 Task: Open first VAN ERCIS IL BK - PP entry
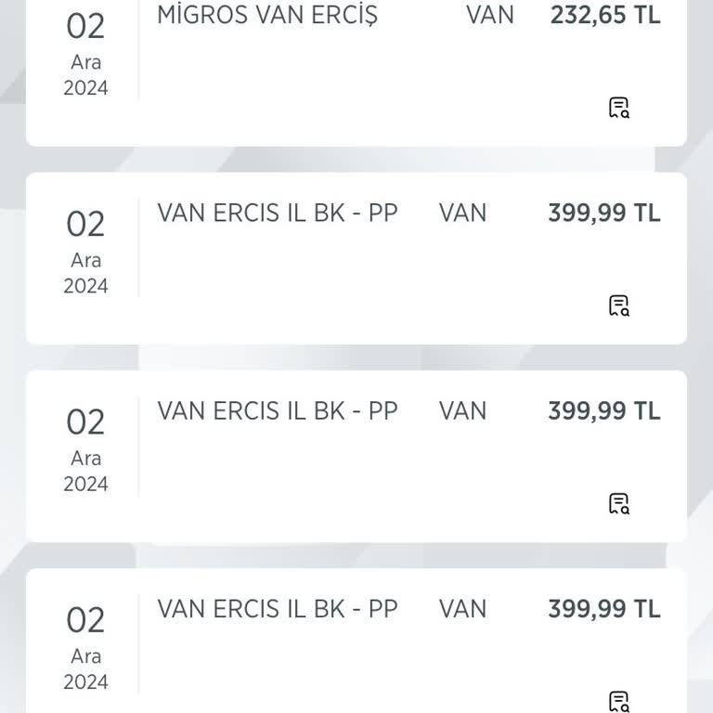(x=278, y=214)
